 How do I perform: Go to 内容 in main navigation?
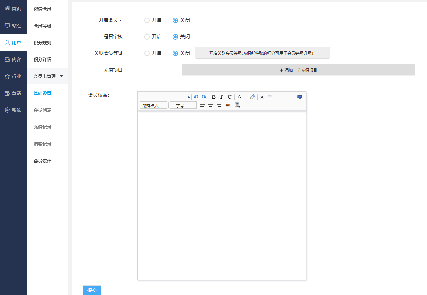(x=13, y=59)
